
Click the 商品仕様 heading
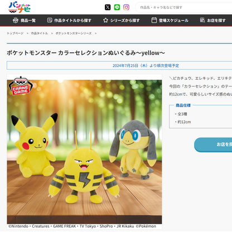tap(183, 105)
